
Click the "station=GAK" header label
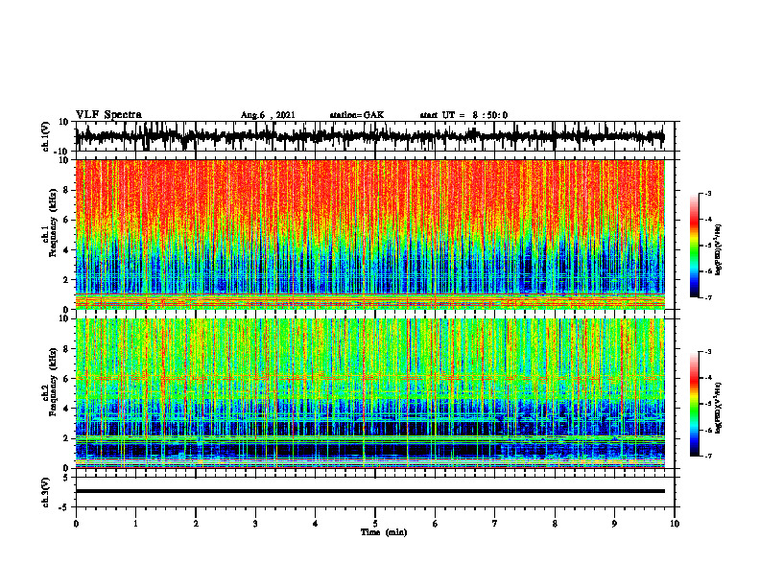[357, 115]
